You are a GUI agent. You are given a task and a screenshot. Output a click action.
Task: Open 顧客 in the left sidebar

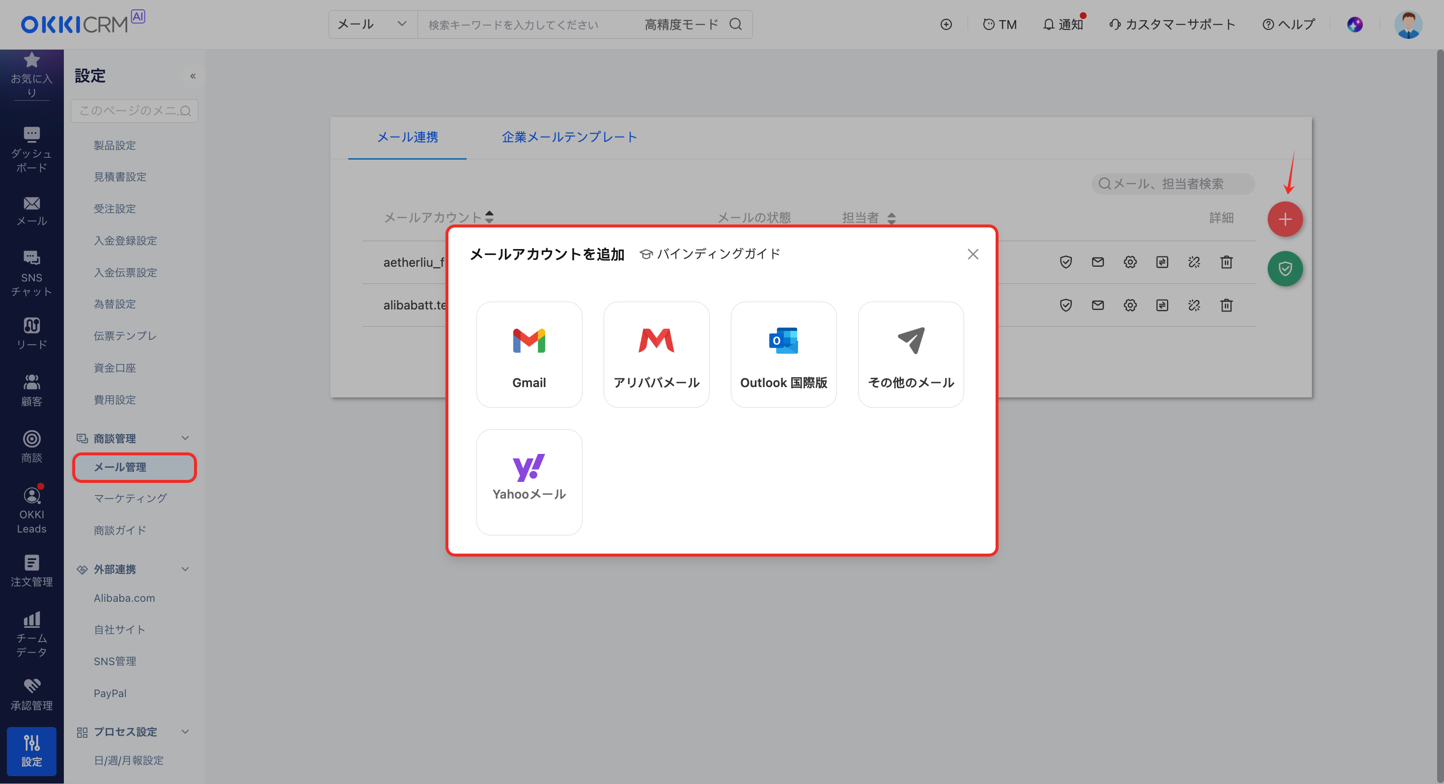click(31, 391)
